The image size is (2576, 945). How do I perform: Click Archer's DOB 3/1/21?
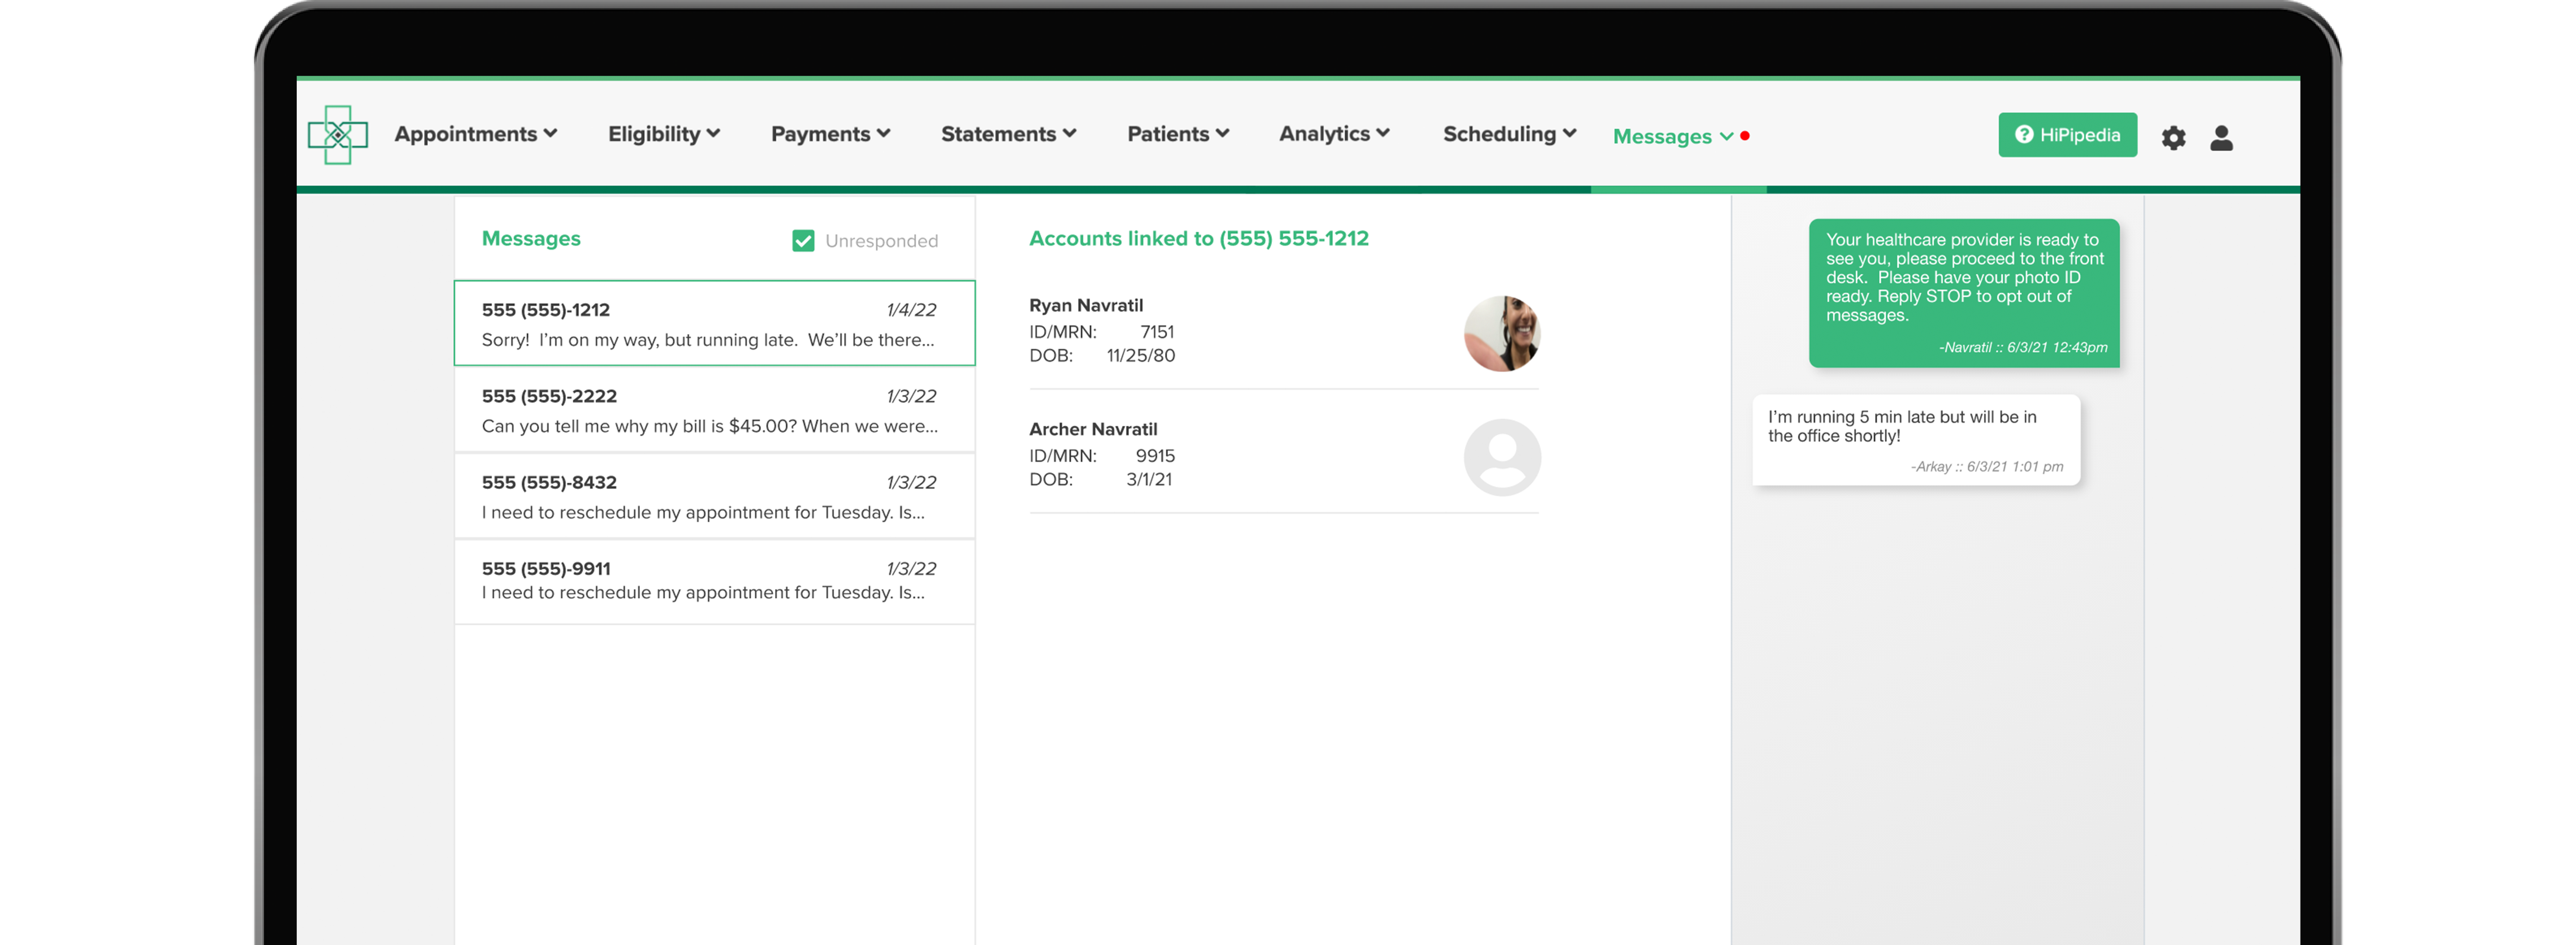1149,480
